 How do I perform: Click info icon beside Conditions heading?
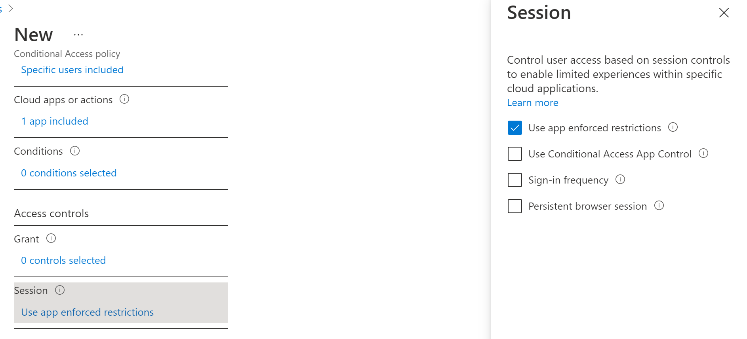(75, 151)
